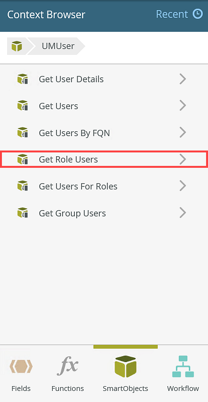Screen dimensions: 208x402
Task: Expand Get Users with its chevron arrow
Action: [x=183, y=106]
